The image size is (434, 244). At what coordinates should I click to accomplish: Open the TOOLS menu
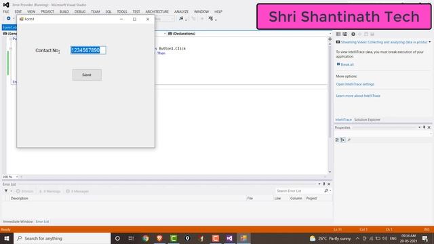pos(122,12)
